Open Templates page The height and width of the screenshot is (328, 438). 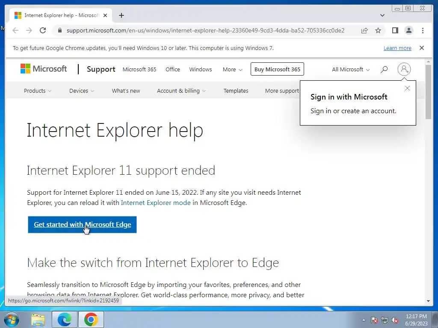click(x=236, y=91)
